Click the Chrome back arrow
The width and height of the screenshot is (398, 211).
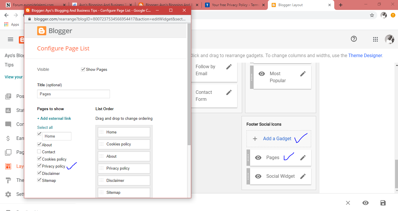6,15
